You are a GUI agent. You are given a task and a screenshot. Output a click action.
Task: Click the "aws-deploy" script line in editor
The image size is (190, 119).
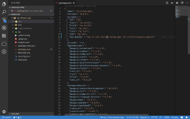click(x=112, y=37)
